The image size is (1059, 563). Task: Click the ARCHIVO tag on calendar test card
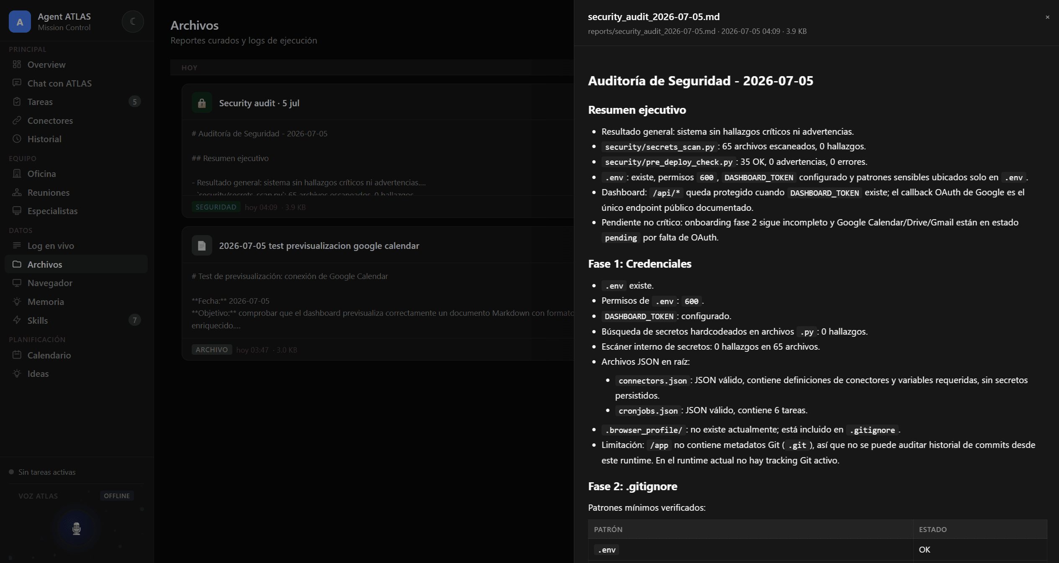(212, 350)
